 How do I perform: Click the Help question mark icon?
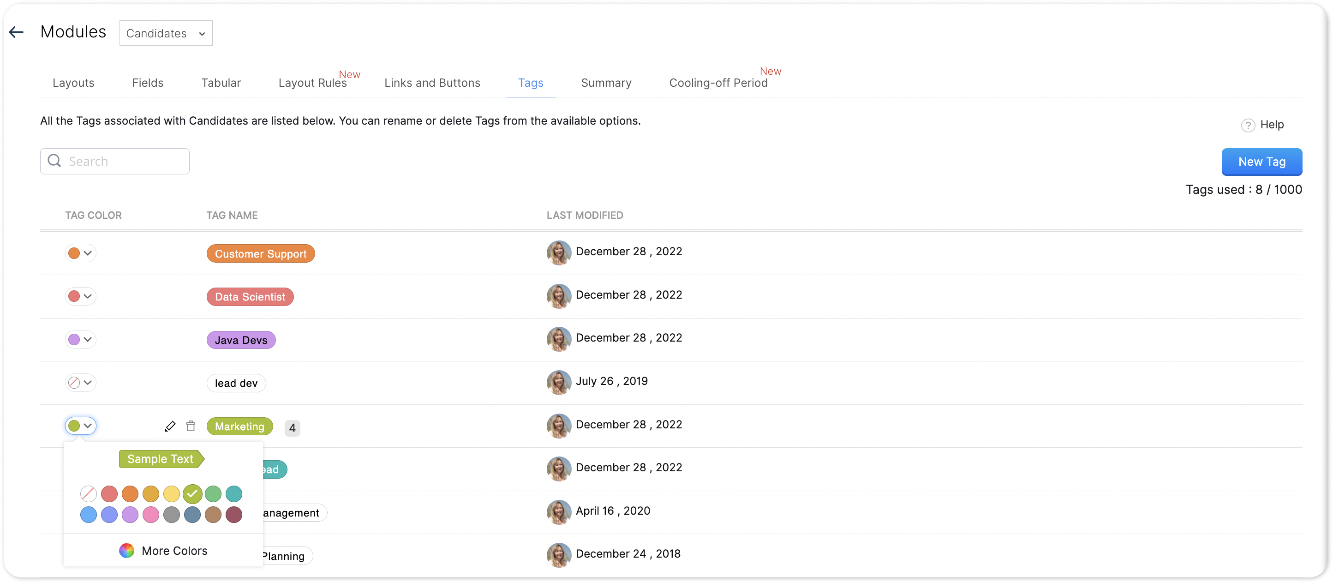pos(1248,125)
